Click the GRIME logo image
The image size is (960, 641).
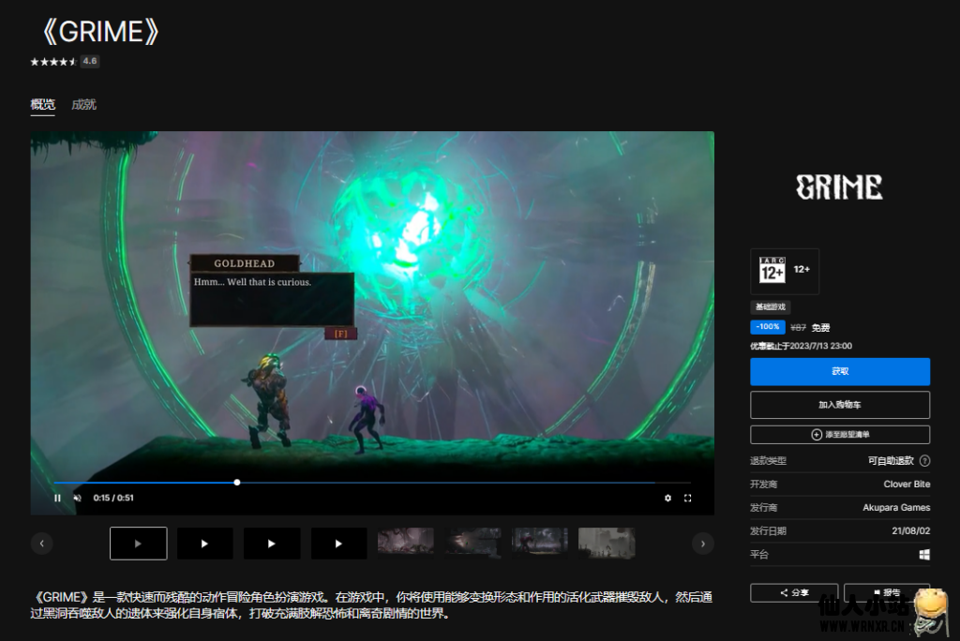click(839, 186)
